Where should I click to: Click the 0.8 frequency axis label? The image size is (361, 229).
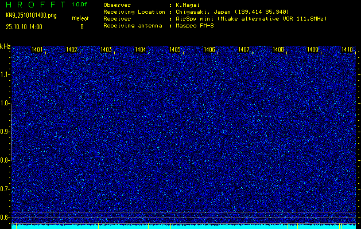[5, 160]
